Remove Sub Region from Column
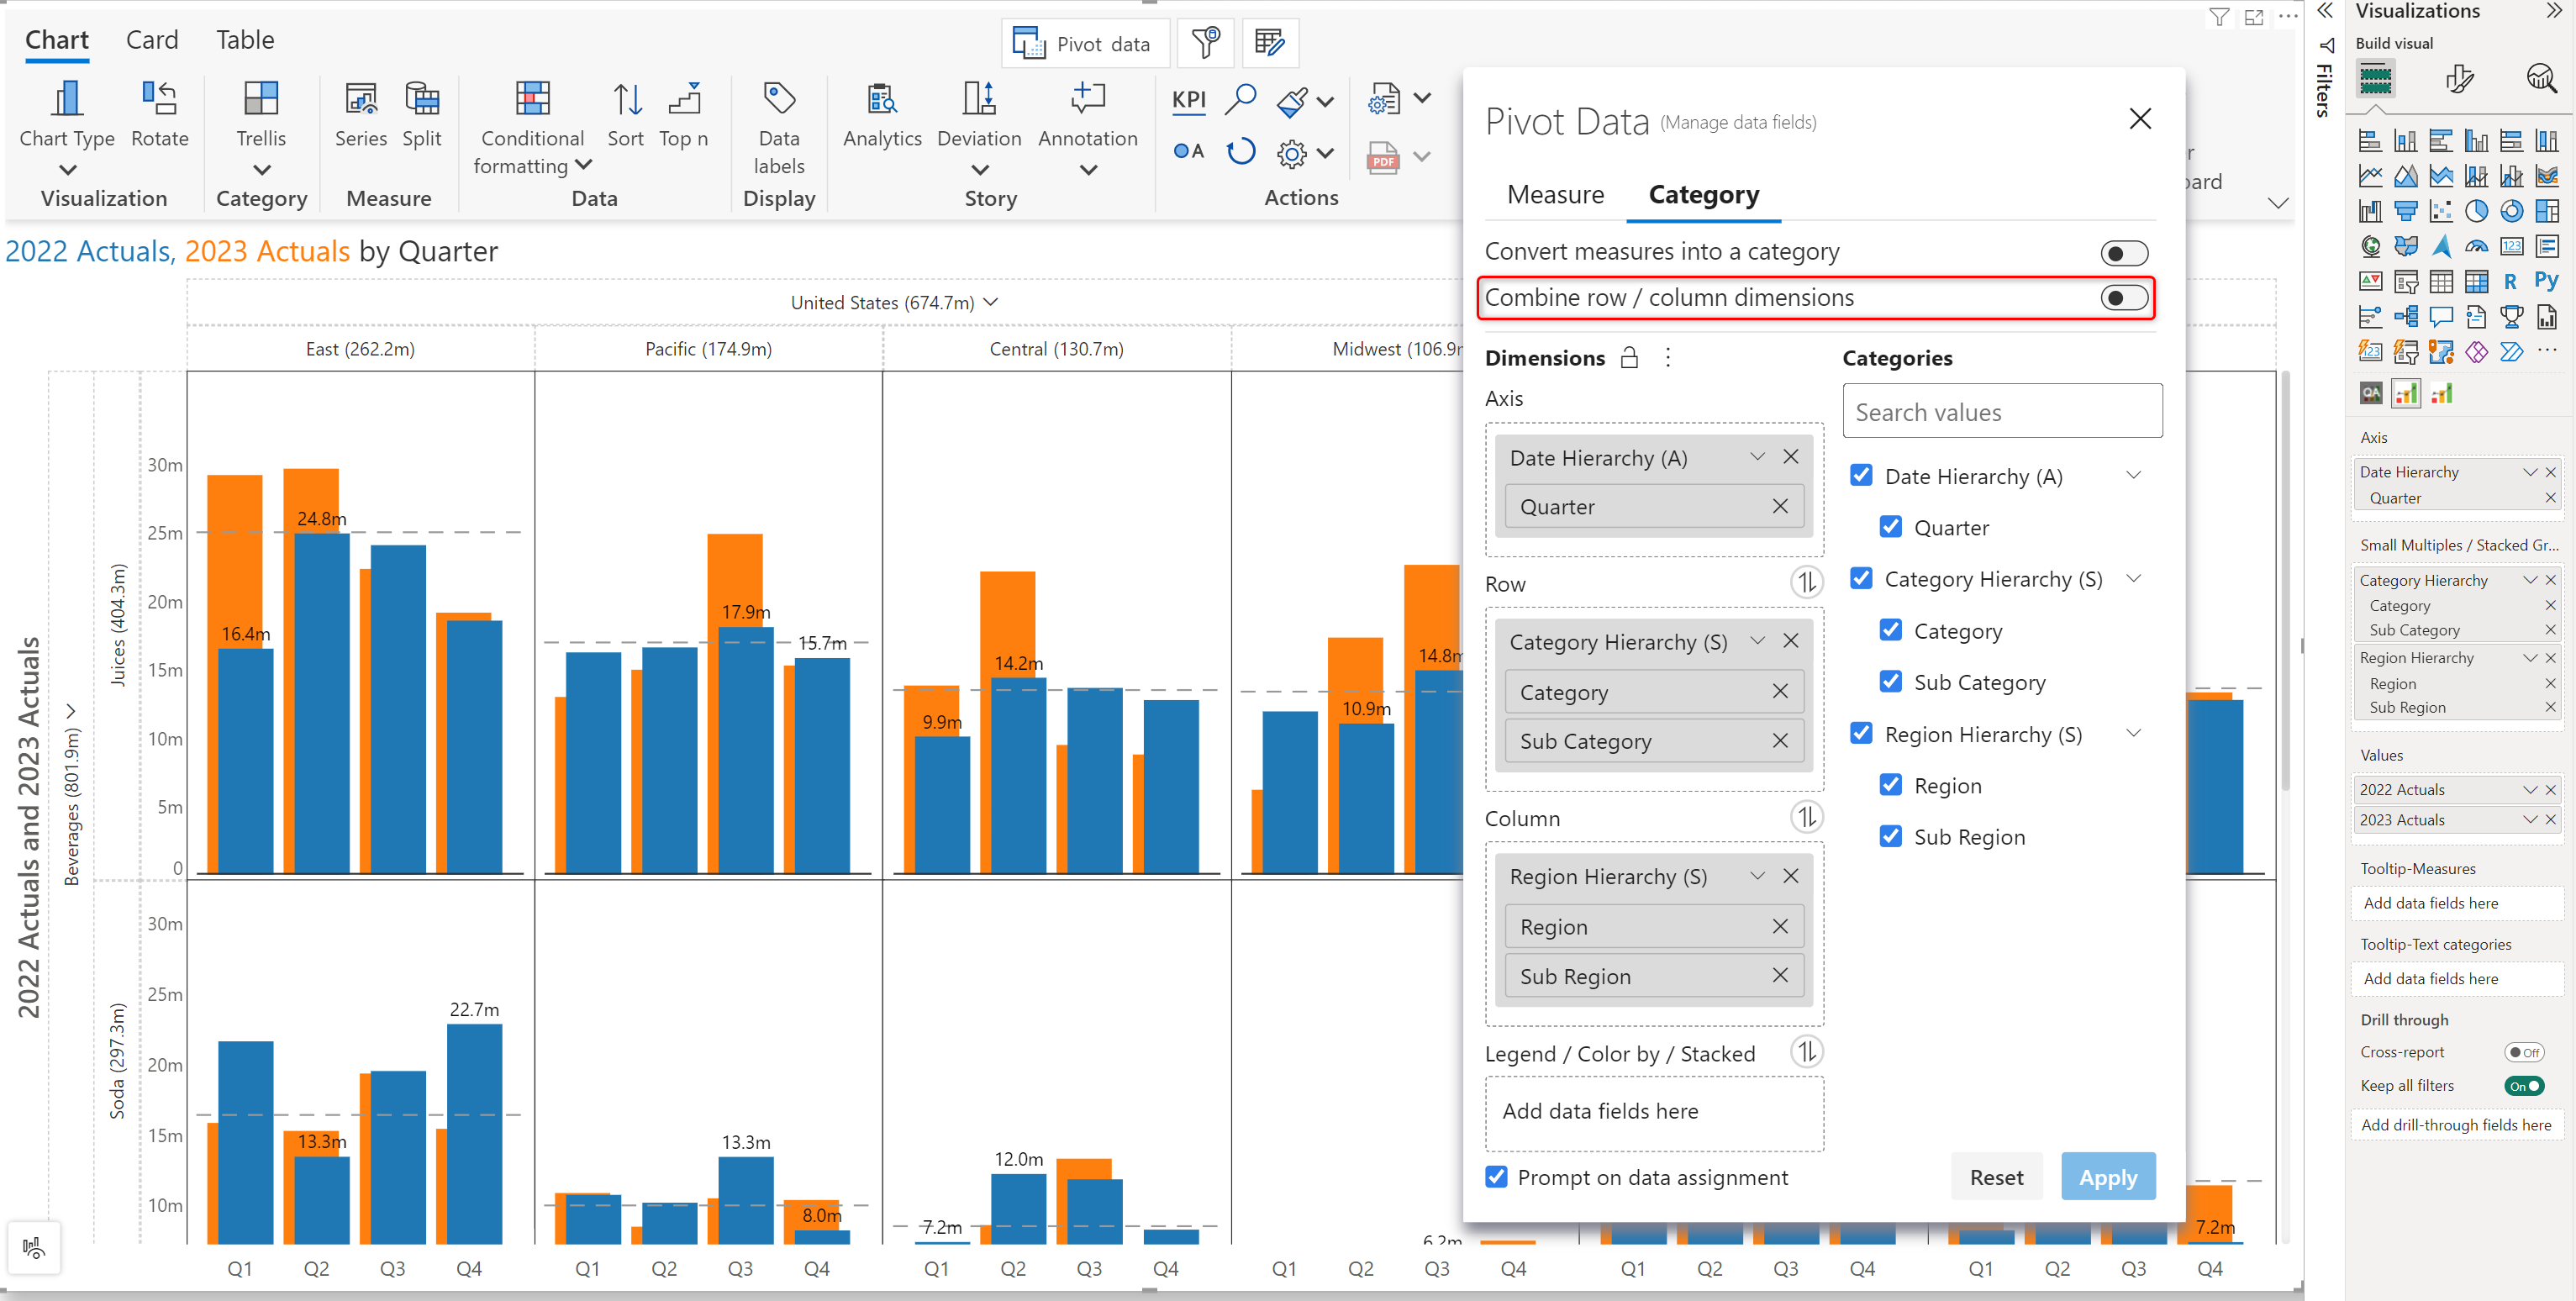The height and width of the screenshot is (1301, 2576). (1780, 976)
